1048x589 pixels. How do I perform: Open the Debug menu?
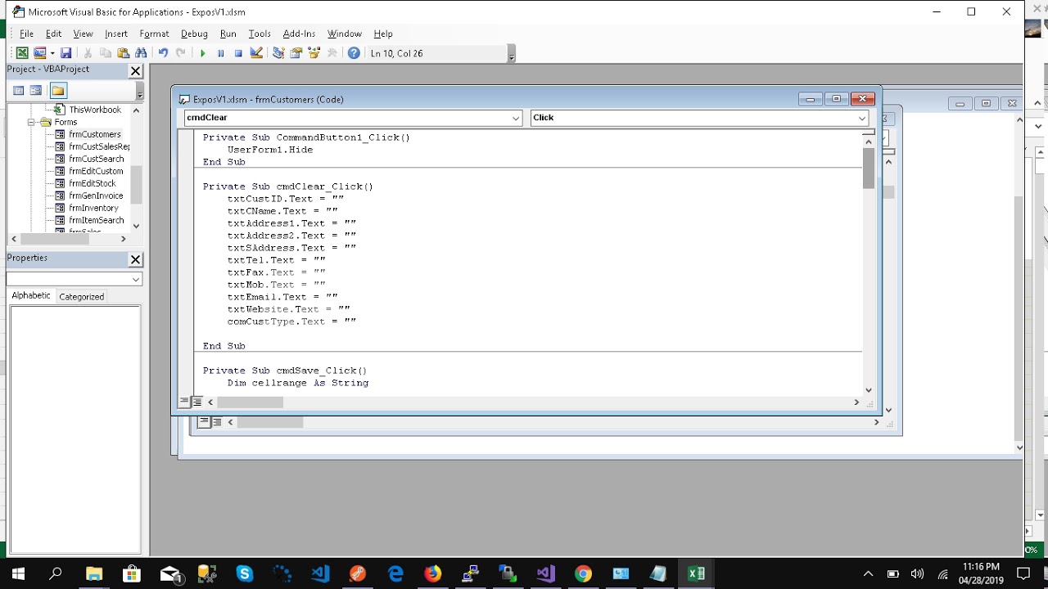point(194,34)
